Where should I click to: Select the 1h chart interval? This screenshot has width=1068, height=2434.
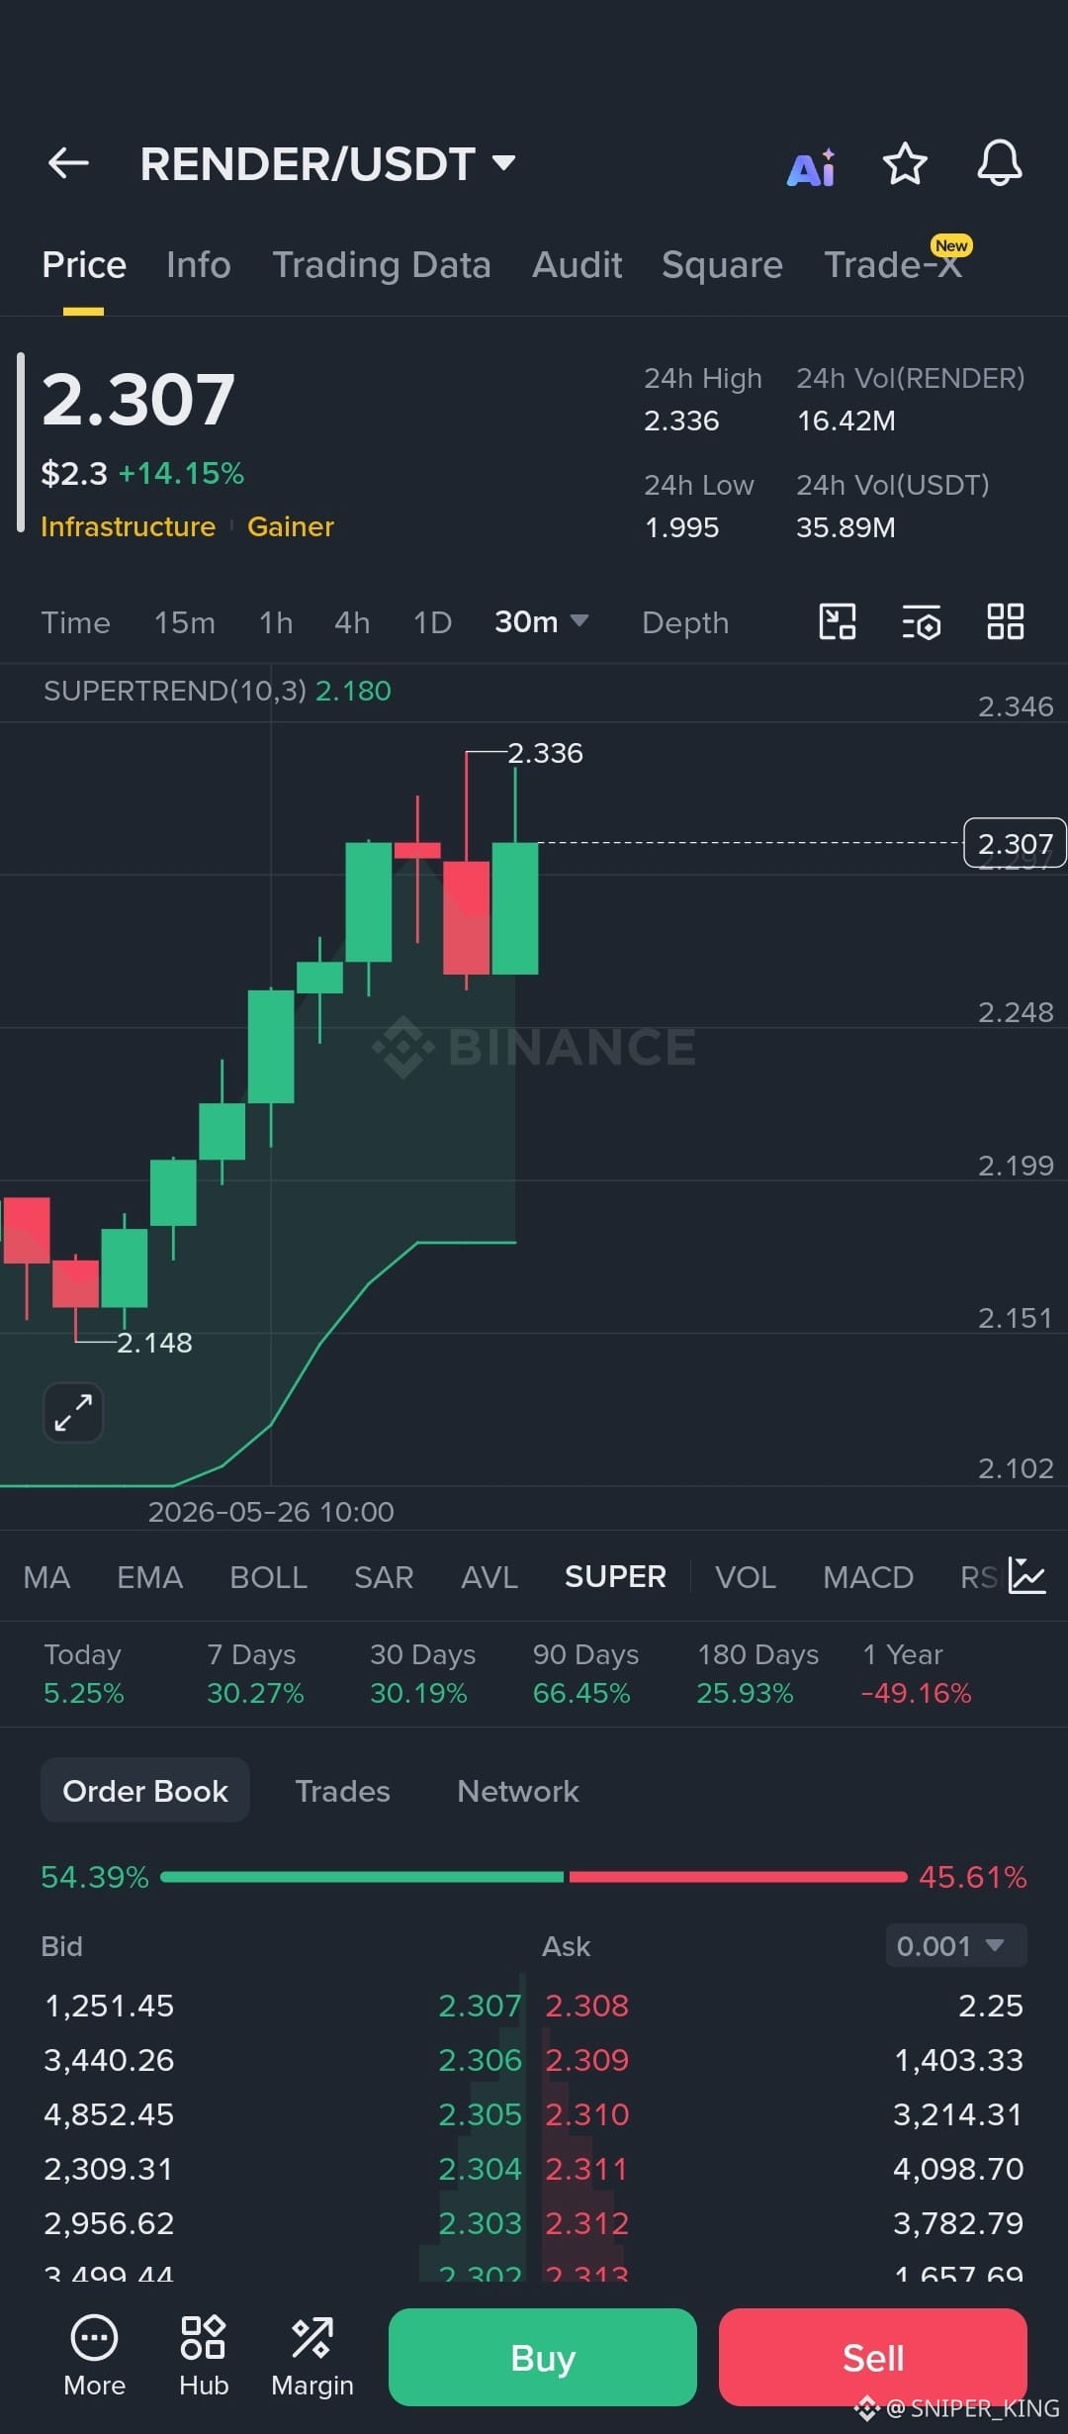[x=276, y=622]
